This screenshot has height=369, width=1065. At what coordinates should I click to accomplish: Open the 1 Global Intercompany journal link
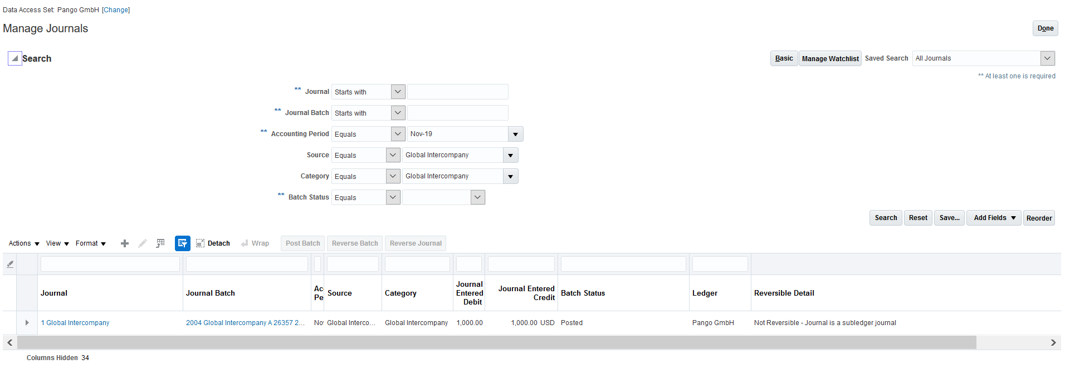(x=75, y=323)
